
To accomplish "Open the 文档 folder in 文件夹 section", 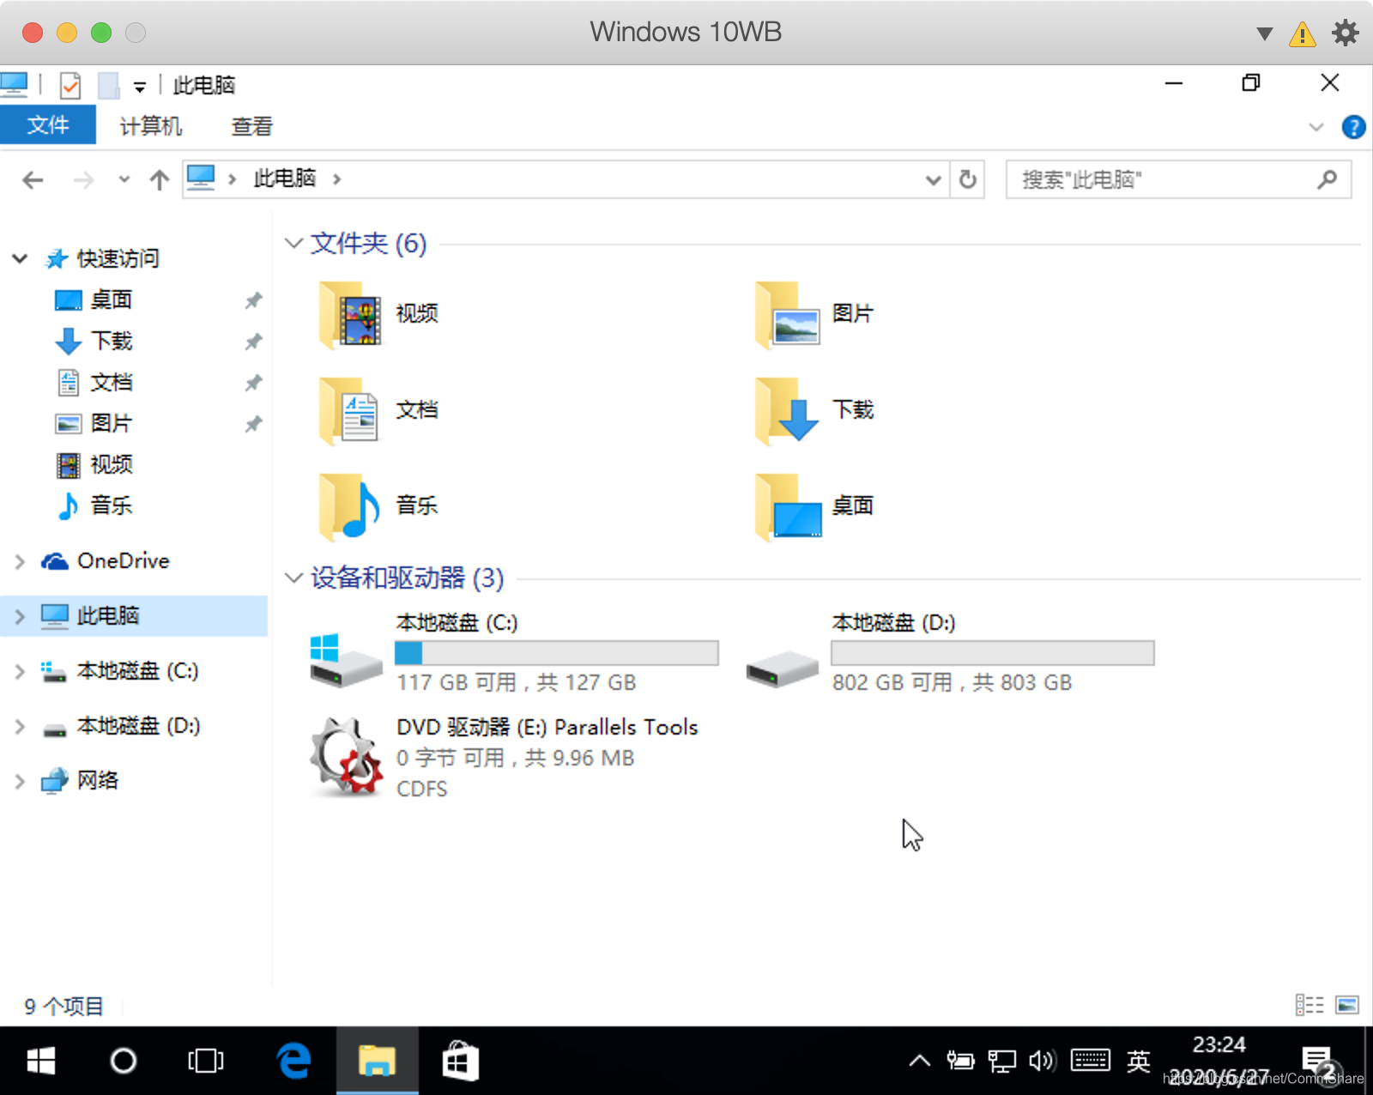I will click(x=378, y=410).
